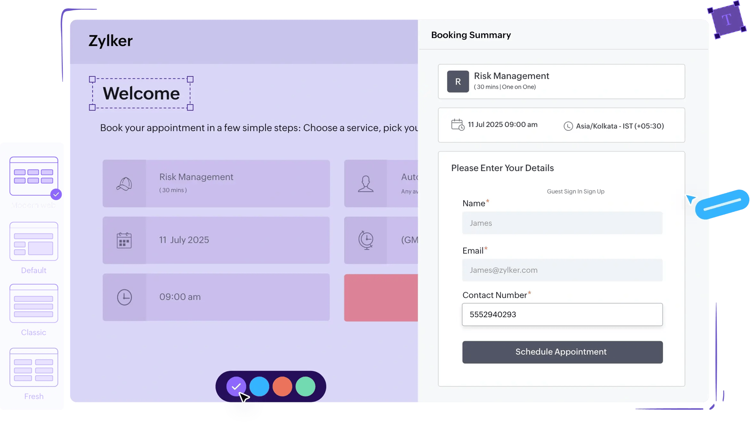Screen dimensions: 752x431
Task: Click into the Name input field
Action: tap(562, 223)
